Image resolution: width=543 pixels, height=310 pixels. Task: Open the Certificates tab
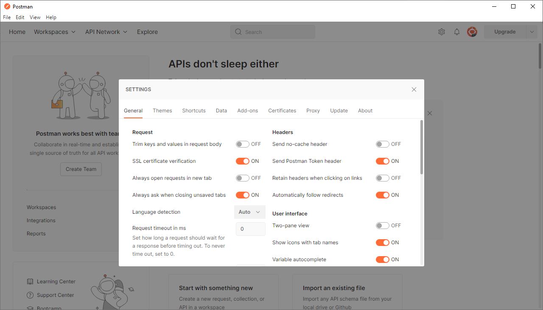pyautogui.click(x=282, y=111)
